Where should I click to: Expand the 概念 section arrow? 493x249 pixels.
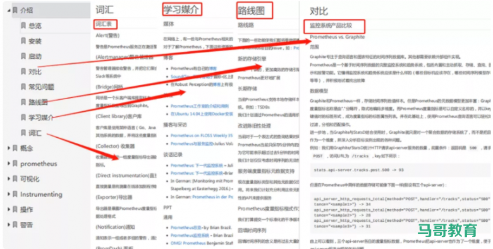point(9,148)
